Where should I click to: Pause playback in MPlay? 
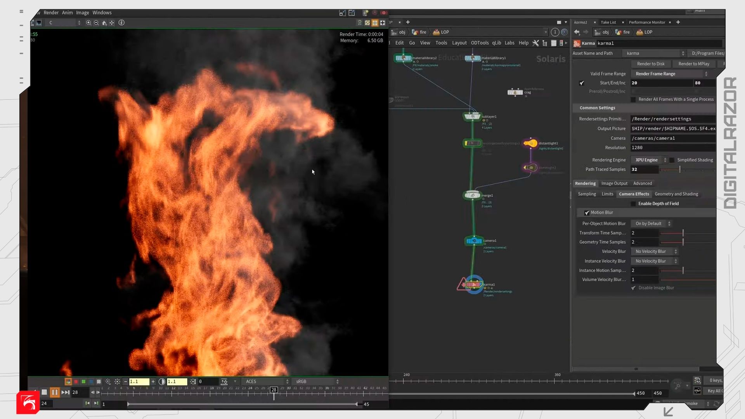coord(55,392)
